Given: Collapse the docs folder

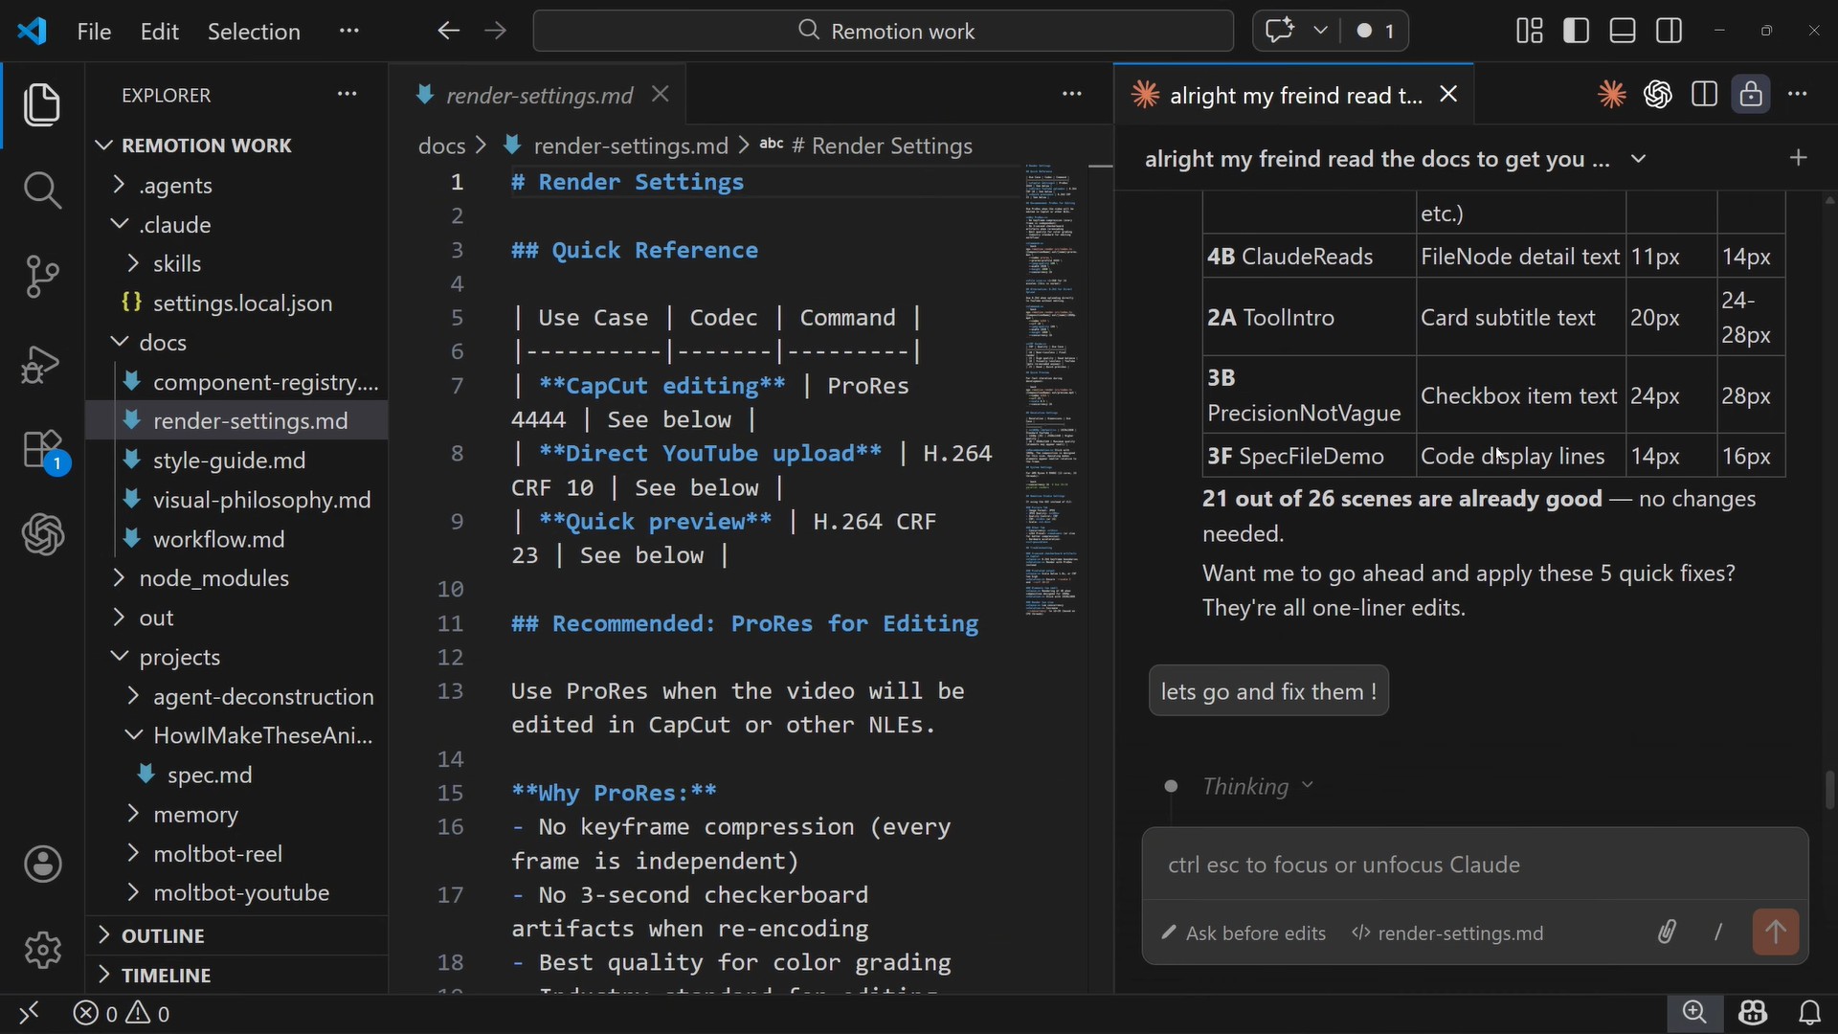Looking at the screenshot, I should click(x=236, y=342).
